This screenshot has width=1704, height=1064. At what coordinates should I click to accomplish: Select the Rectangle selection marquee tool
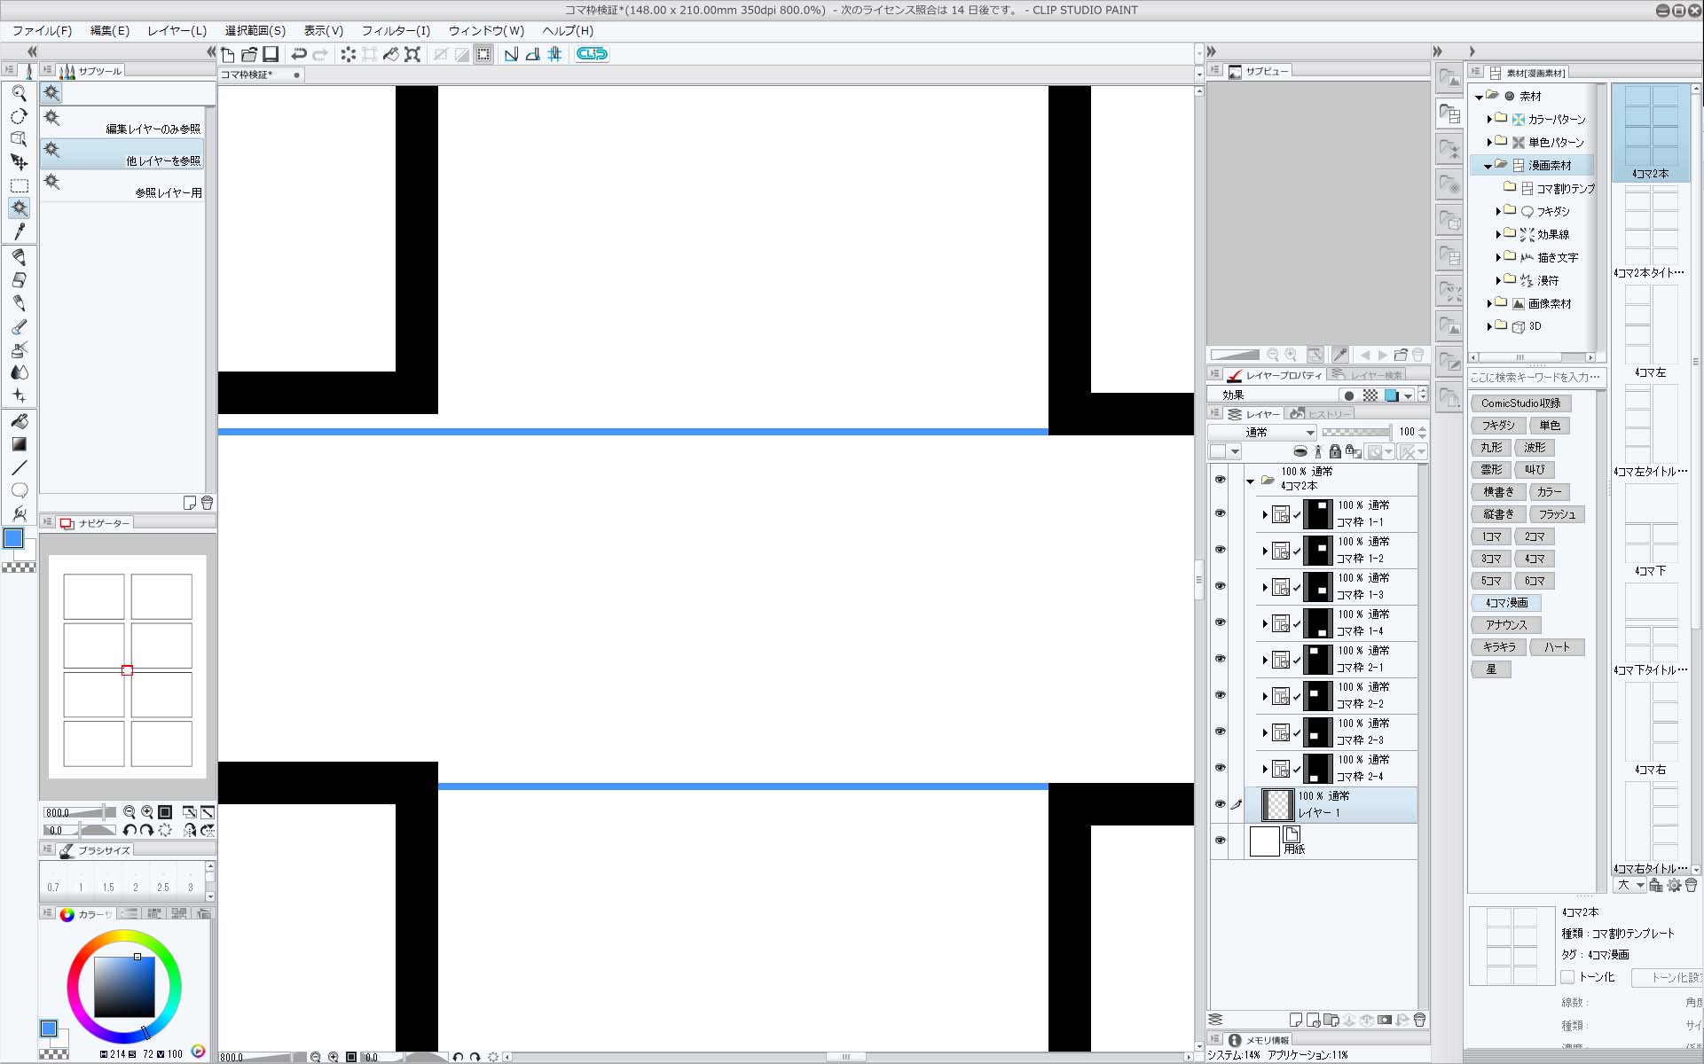coord(19,185)
